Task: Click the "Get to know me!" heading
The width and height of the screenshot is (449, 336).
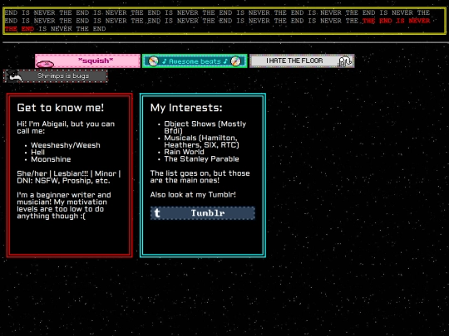Action: pos(61,108)
